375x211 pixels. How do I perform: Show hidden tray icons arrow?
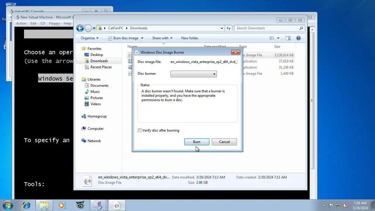324,205
